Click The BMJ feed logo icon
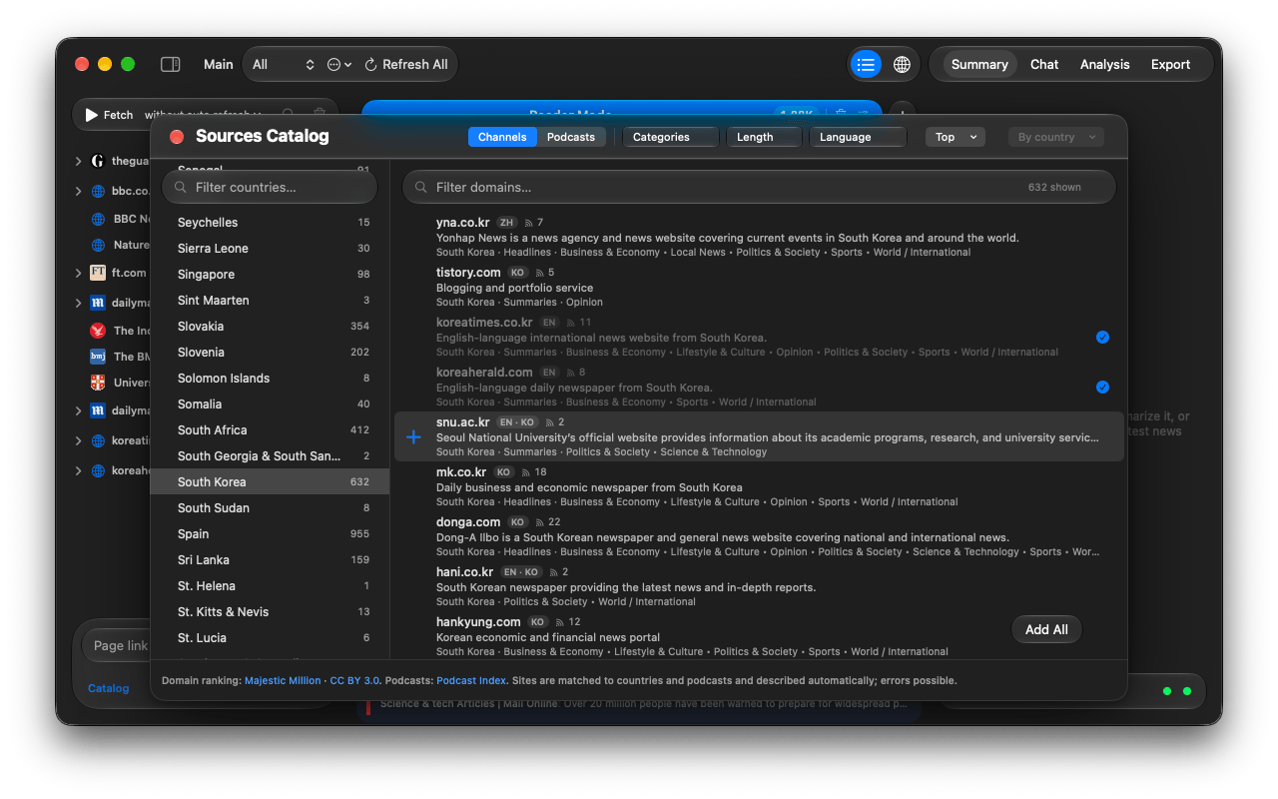 pyautogui.click(x=98, y=357)
